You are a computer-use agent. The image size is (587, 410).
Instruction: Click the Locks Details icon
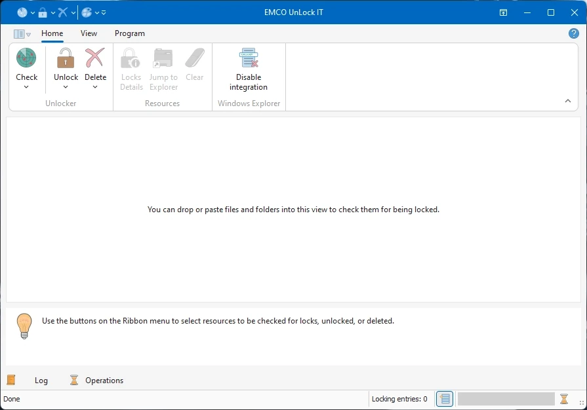coord(131,58)
